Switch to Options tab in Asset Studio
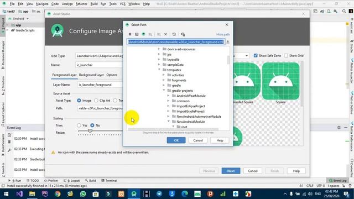The image size is (354, 199). pos(112,75)
